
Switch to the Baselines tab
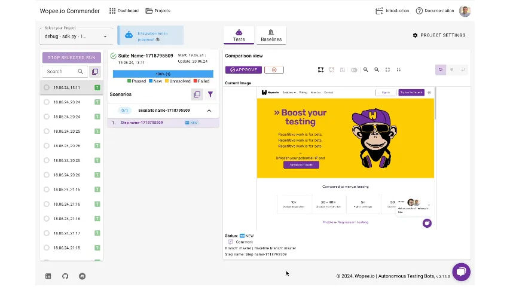click(271, 35)
